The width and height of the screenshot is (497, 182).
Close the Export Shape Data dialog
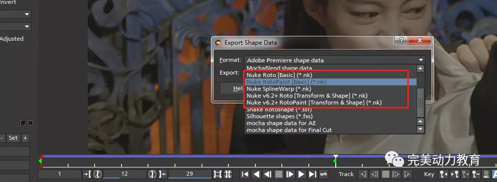pyautogui.click(x=420, y=40)
